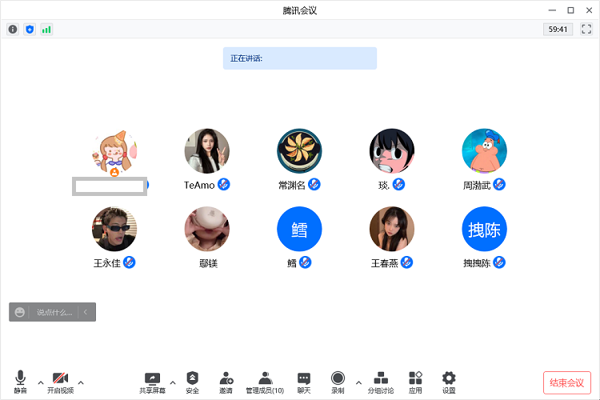Collapse the quick chat bar arrow
The width and height of the screenshot is (600, 400).
(86, 312)
